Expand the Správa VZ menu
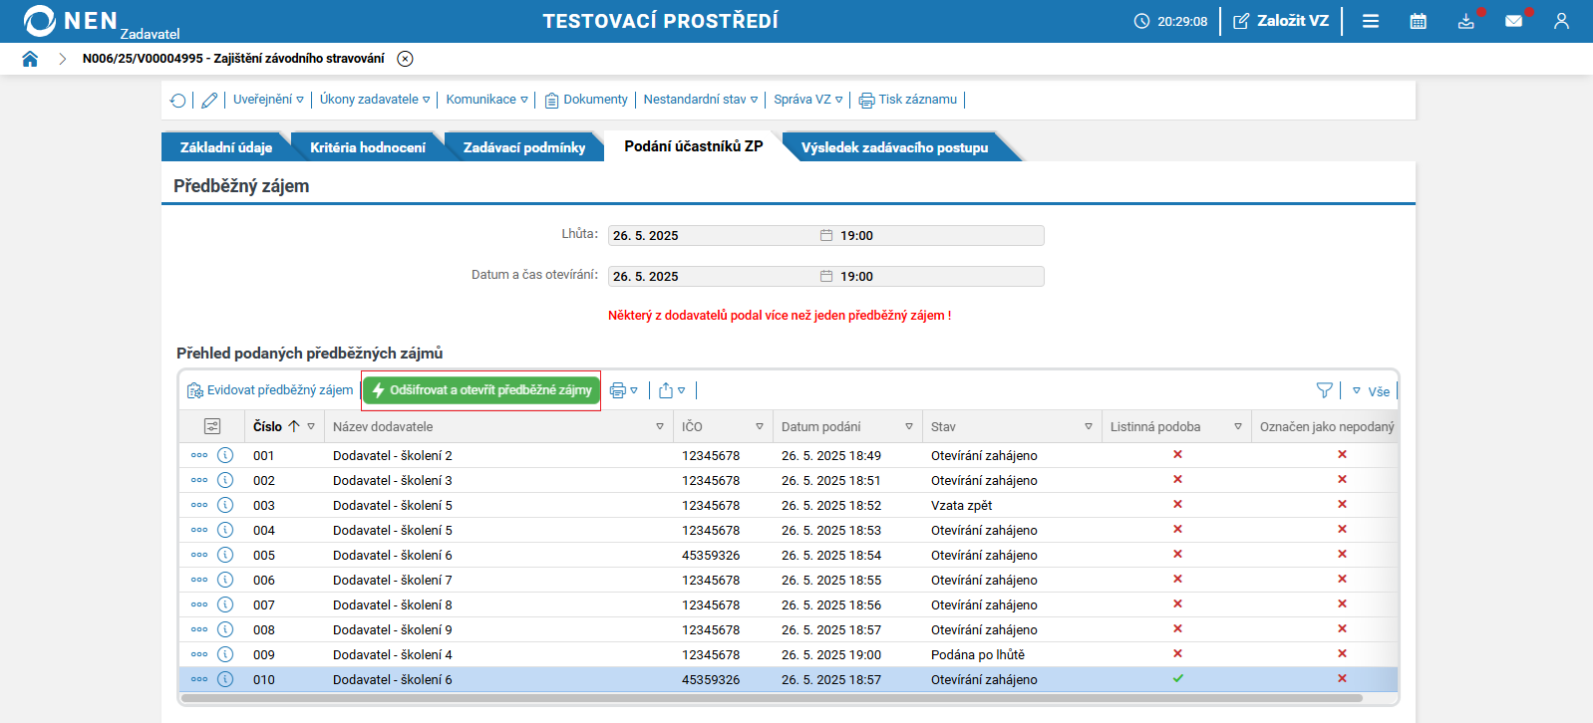This screenshot has height=723, width=1593. 808,100
